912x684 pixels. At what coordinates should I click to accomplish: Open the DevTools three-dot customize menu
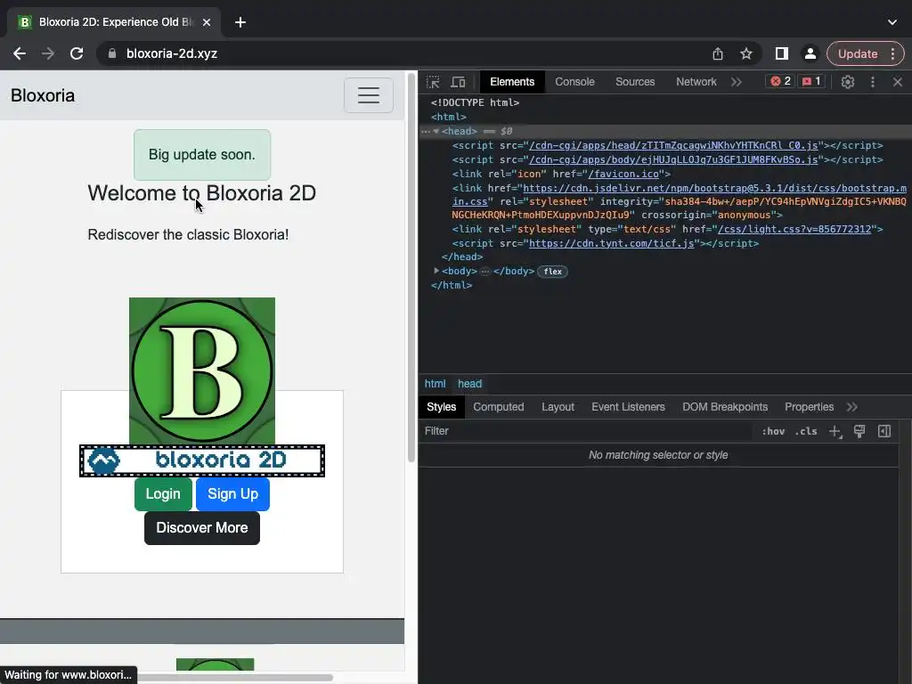coord(873,82)
